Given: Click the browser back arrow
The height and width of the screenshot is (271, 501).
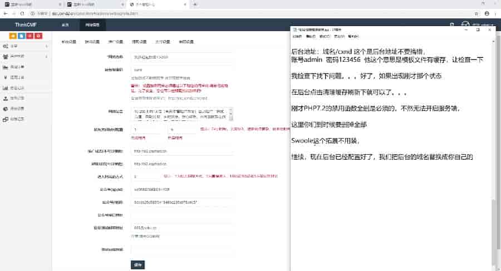Looking at the screenshot, I should pos(6,13).
